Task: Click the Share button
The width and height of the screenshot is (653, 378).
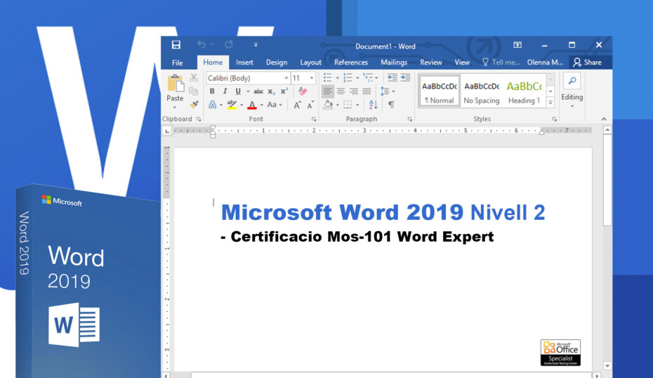Action: pos(587,63)
